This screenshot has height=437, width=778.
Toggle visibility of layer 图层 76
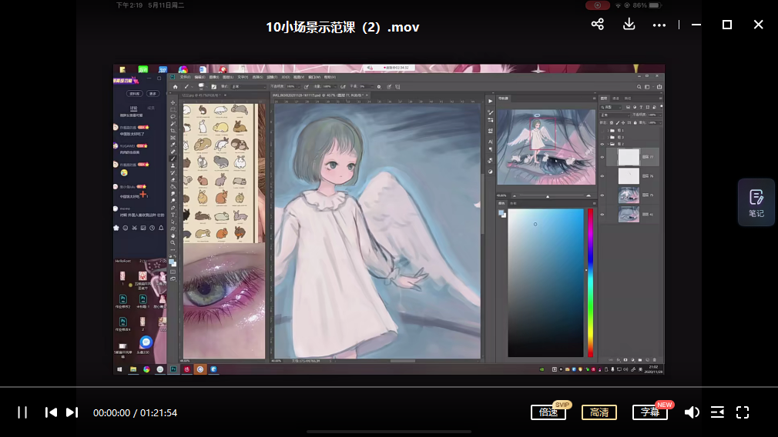(x=602, y=176)
